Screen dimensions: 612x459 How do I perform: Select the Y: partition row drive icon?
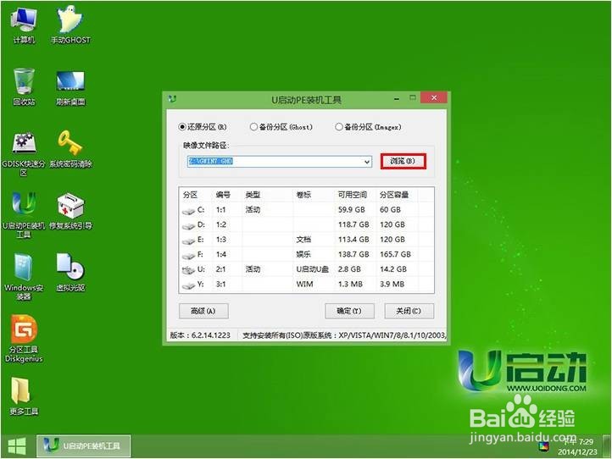[188, 285]
